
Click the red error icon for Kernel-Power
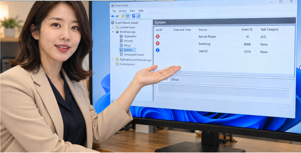pos(158,36)
